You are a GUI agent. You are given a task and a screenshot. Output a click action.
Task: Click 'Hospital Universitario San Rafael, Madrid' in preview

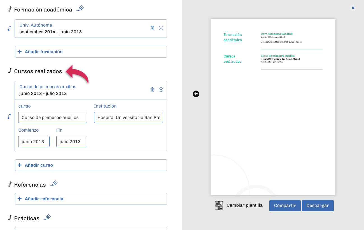[280, 59]
